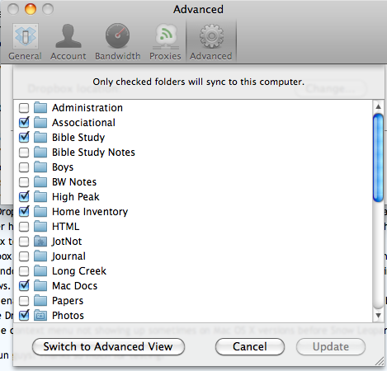
Task: Click the scrollbar down arrow
Action: pos(379,316)
